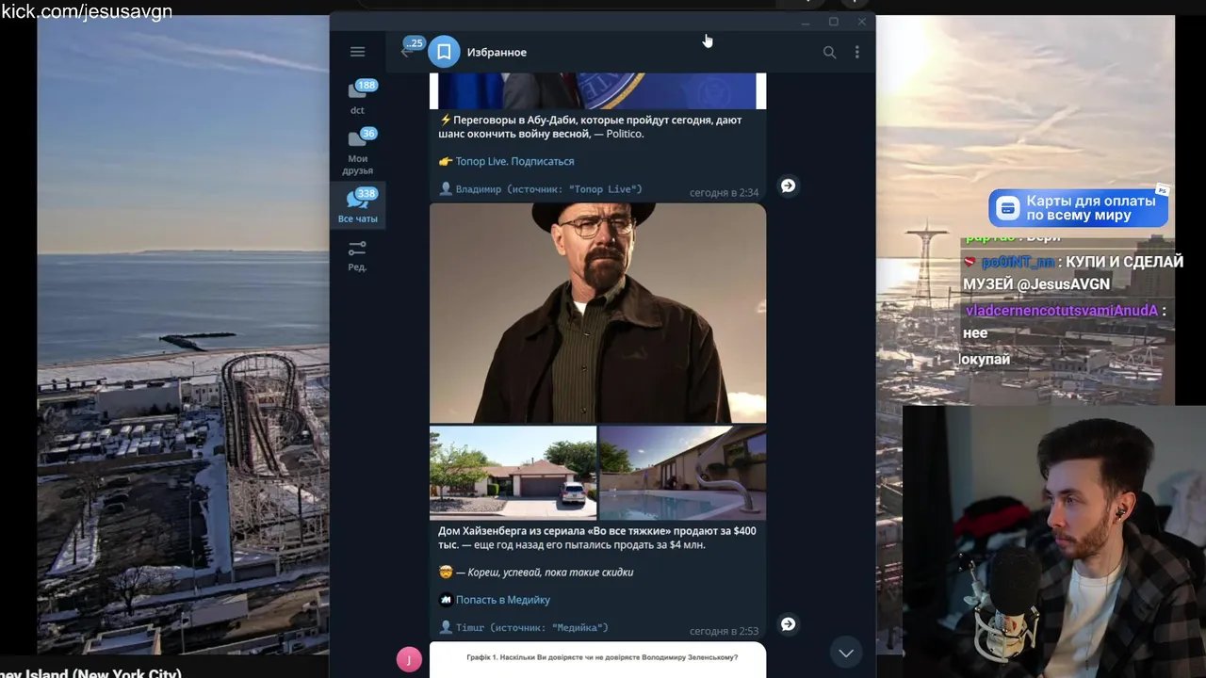Close the Telegram window

point(861,22)
